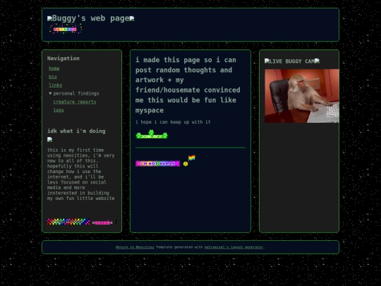381x286 pixels.
Task: Click the rainbow blinkie under page title
Action: coord(66,29)
